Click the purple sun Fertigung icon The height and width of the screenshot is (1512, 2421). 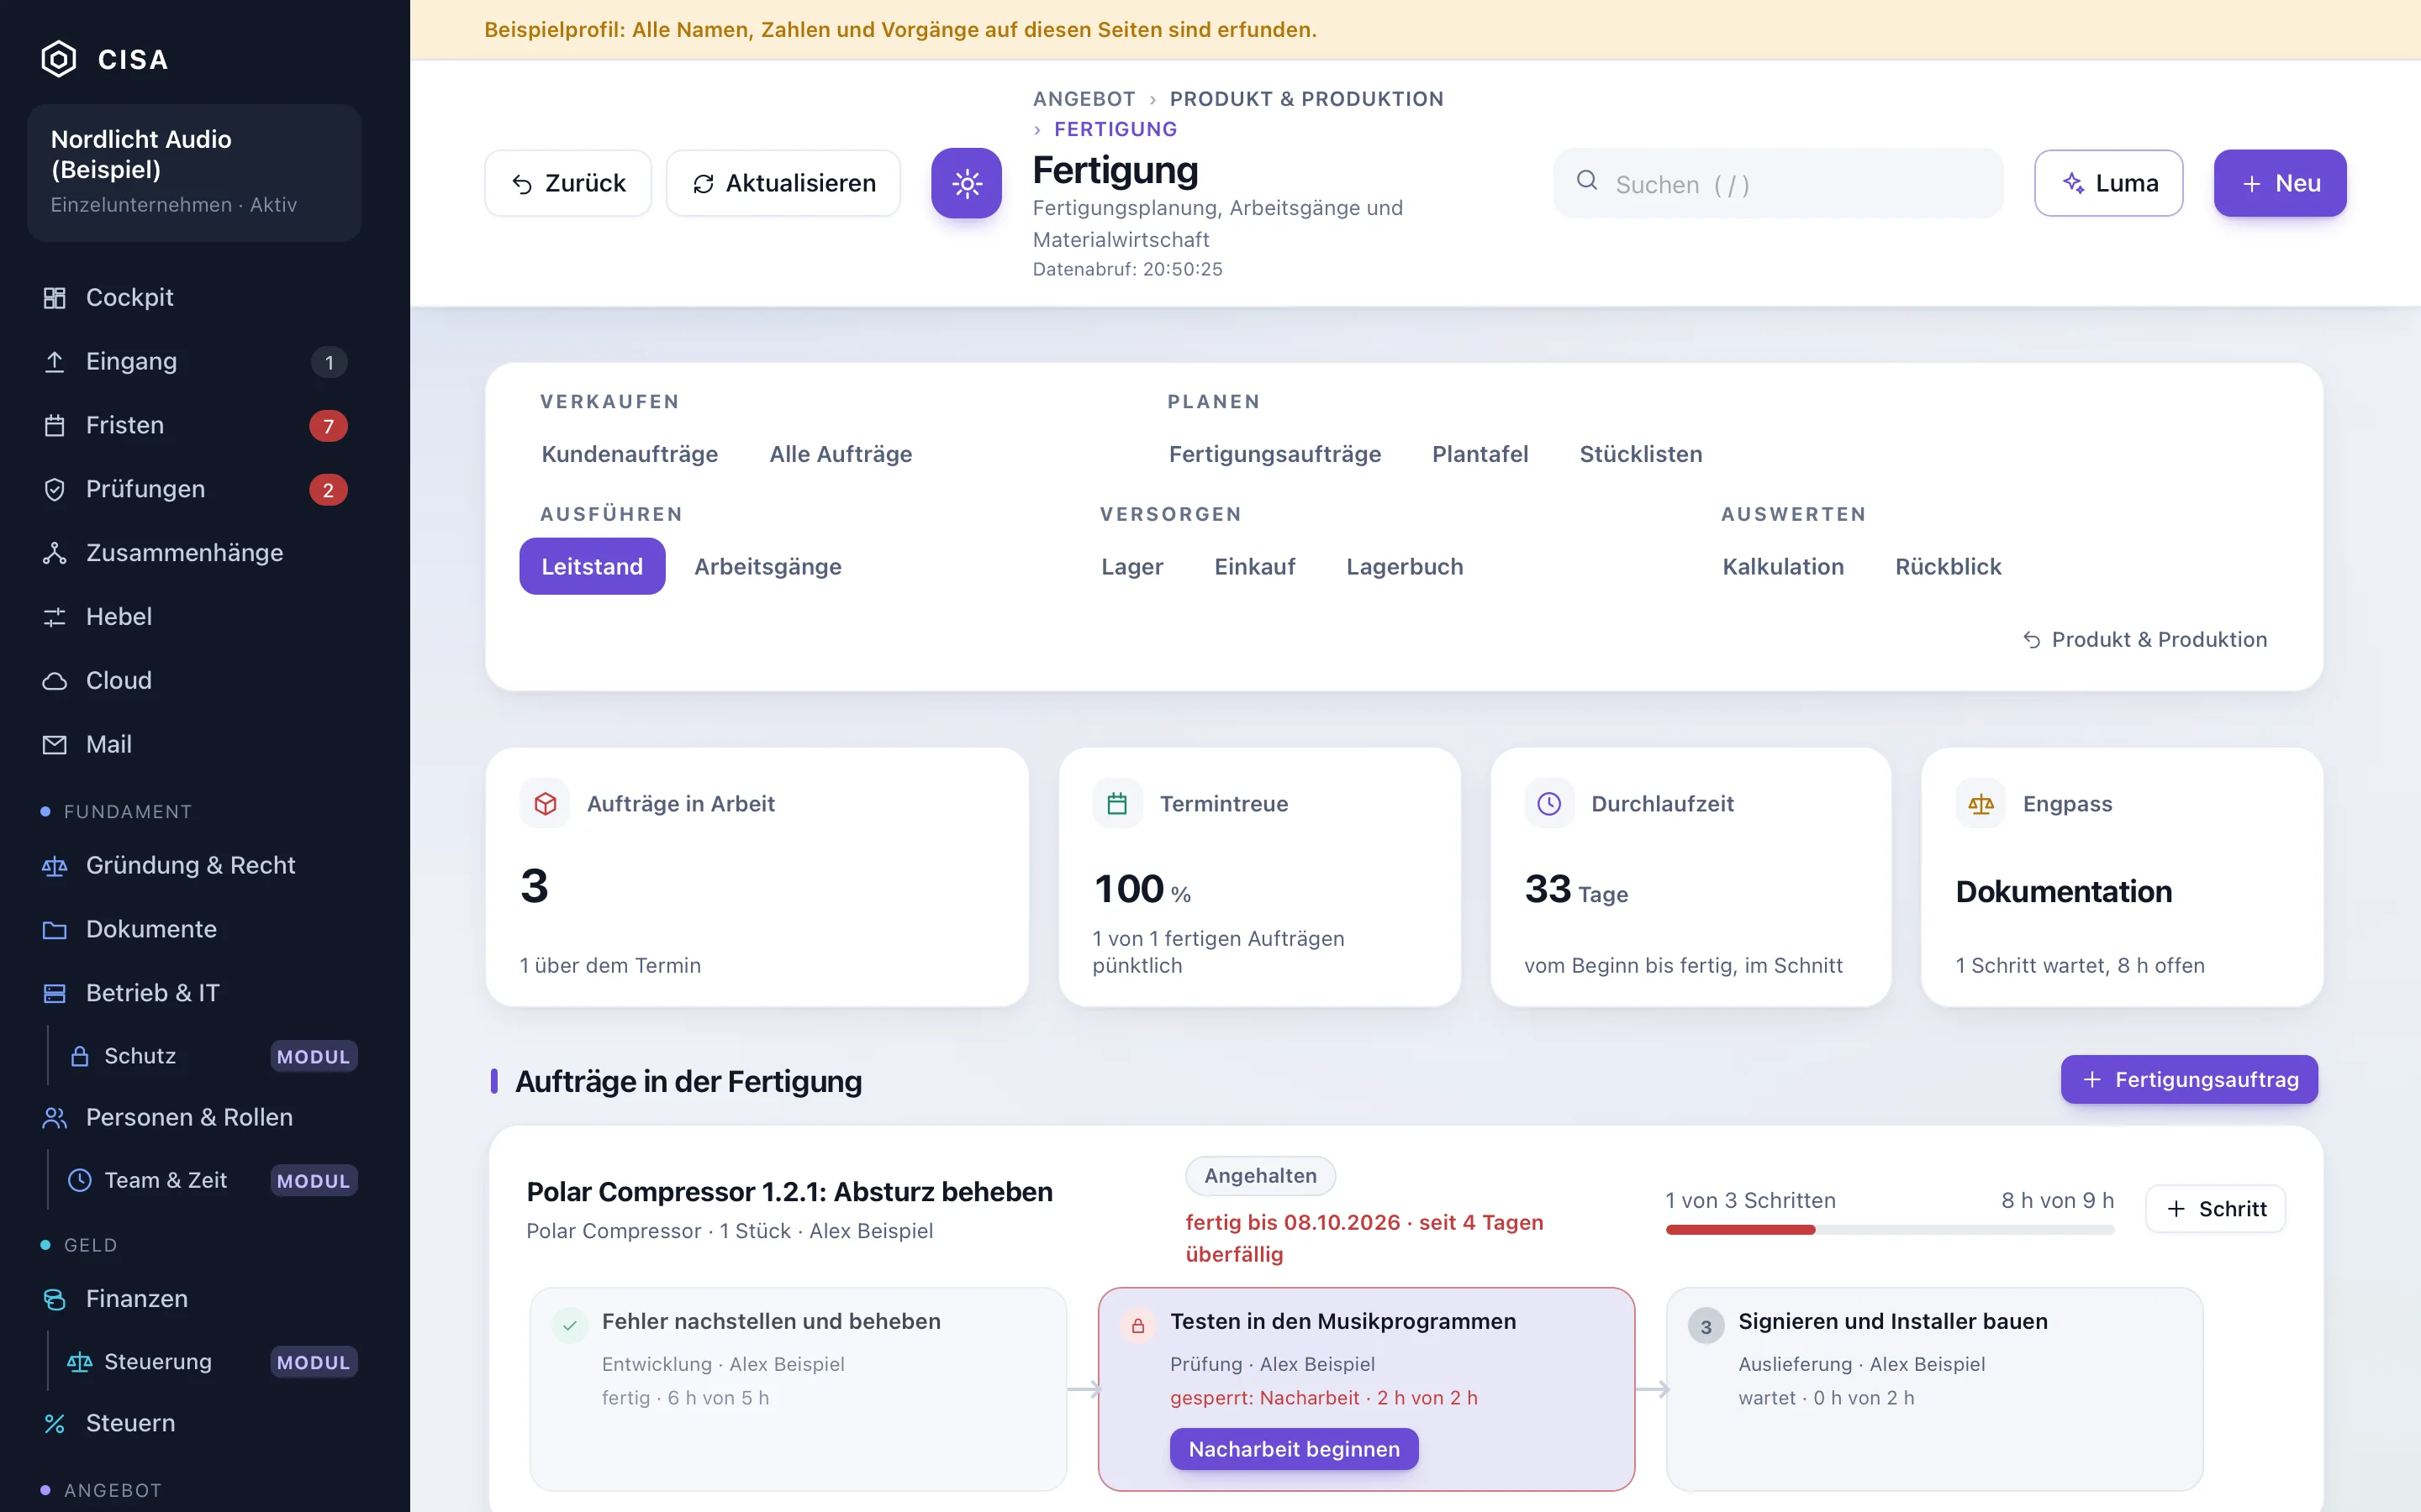click(967, 183)
